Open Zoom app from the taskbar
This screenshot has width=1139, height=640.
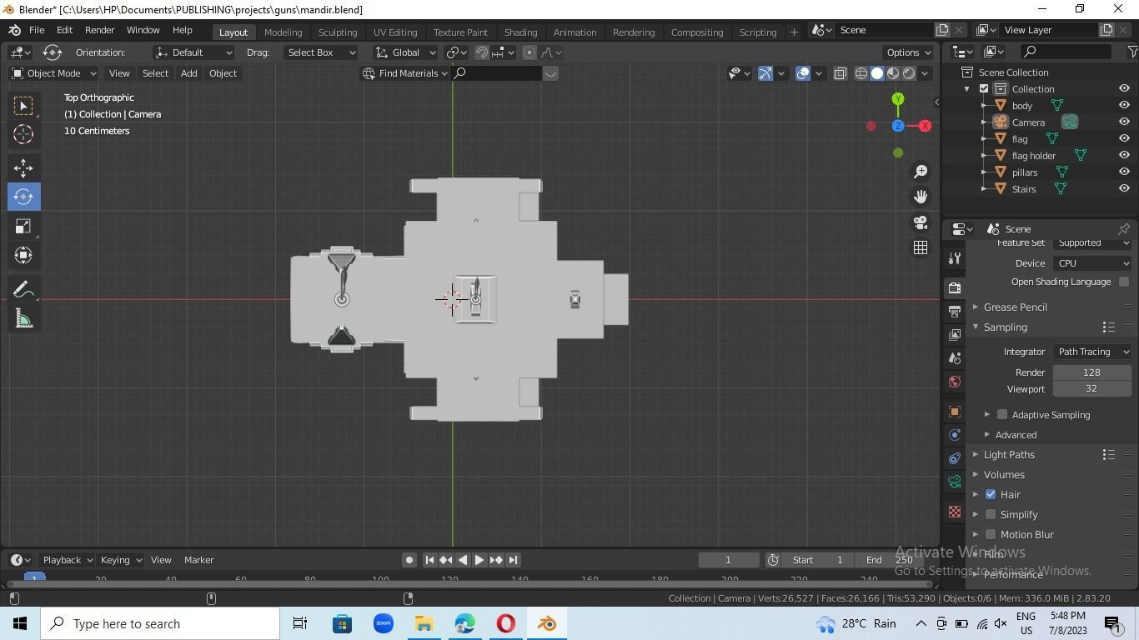click(x=383, y=623)
